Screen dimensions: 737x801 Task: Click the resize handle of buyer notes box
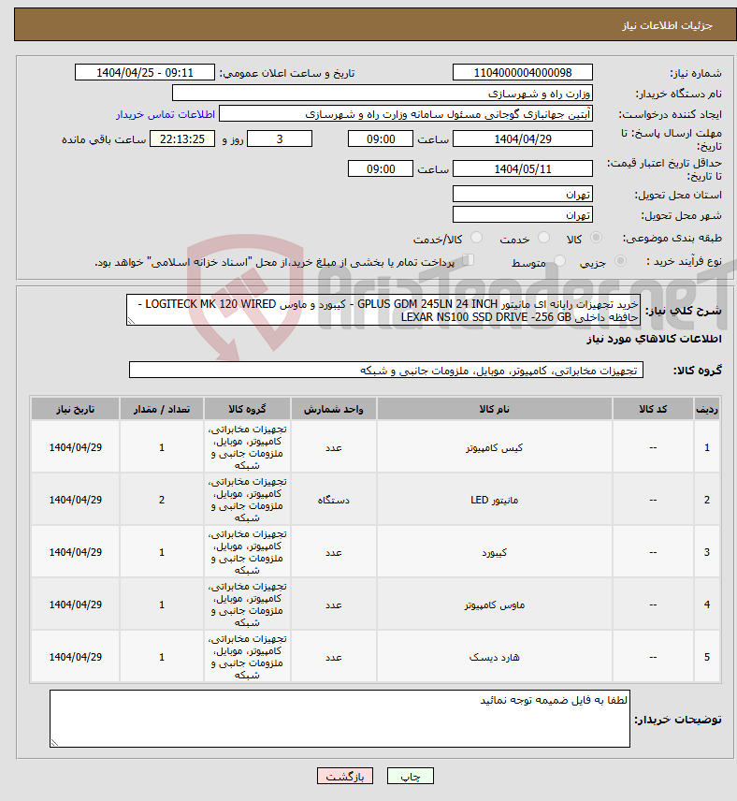tap(54, 743)
